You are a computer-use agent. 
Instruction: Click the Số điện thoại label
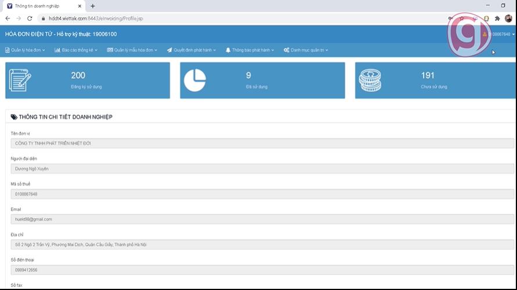[23, 260]
